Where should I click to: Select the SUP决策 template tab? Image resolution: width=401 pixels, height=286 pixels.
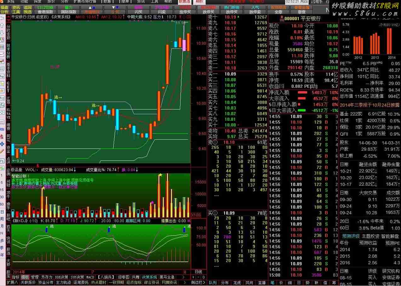[x=77, y=277]
